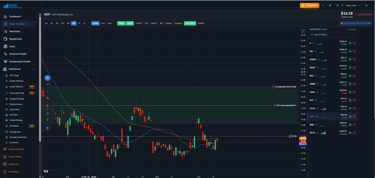Select the text annotation tool
Screen dimensions: 375x178
pos(47,120)
